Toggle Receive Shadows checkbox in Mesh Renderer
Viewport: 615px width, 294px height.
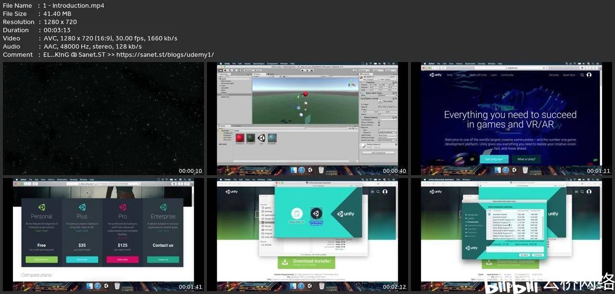pos(379,122)
